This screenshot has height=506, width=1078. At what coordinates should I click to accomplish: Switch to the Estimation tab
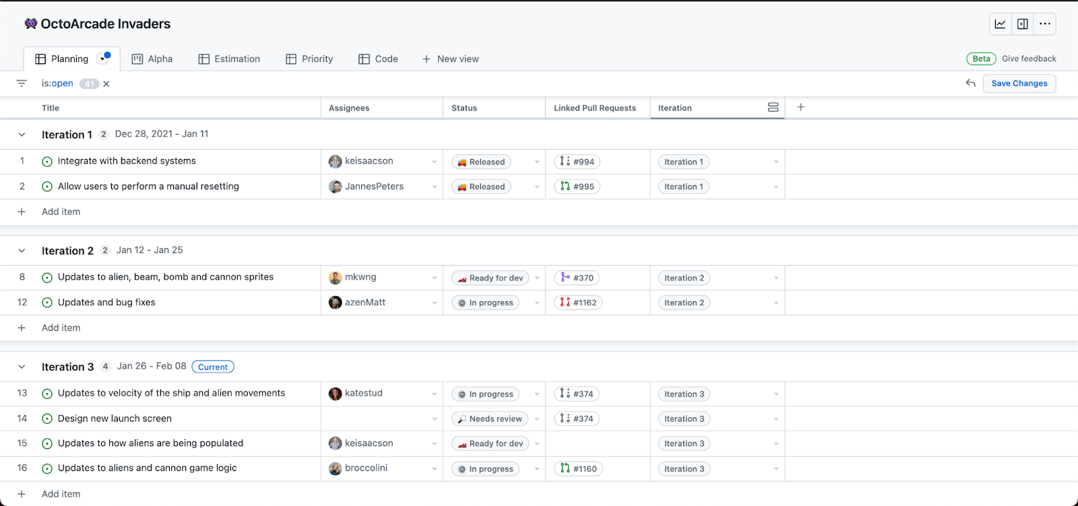229,59
